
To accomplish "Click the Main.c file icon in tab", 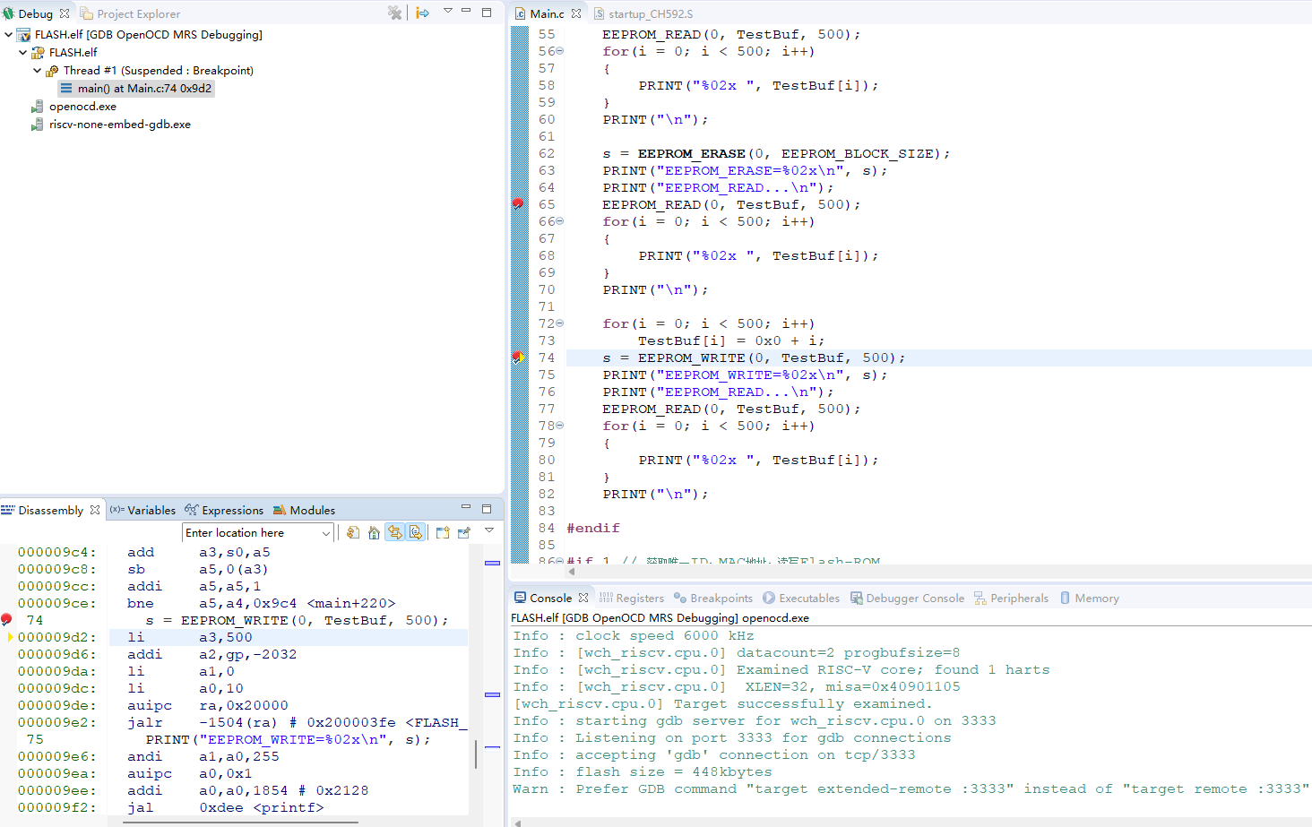I will pyautogui.click(x=520, y=13).
